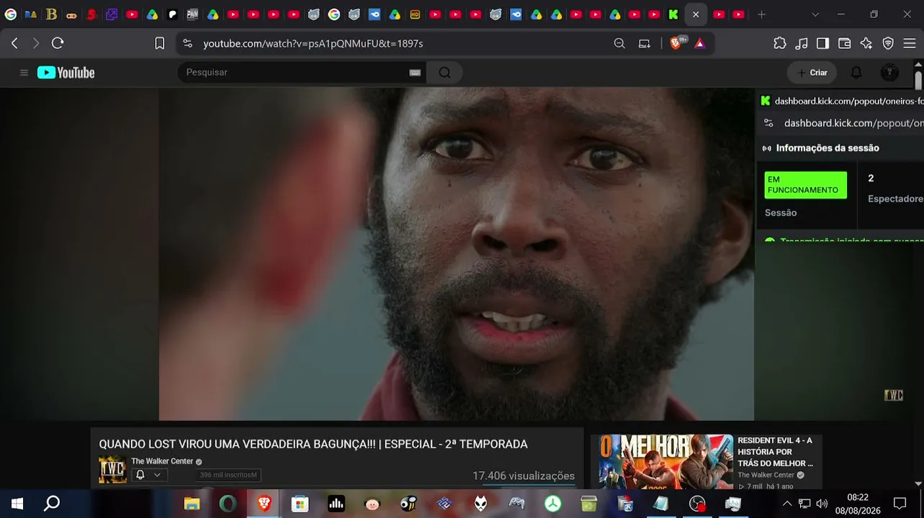Open The Walker Center channel avatar

click(x=112, y=470)
